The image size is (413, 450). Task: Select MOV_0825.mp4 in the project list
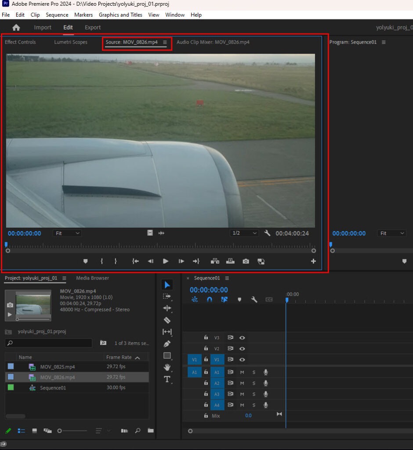pos(57,367)
